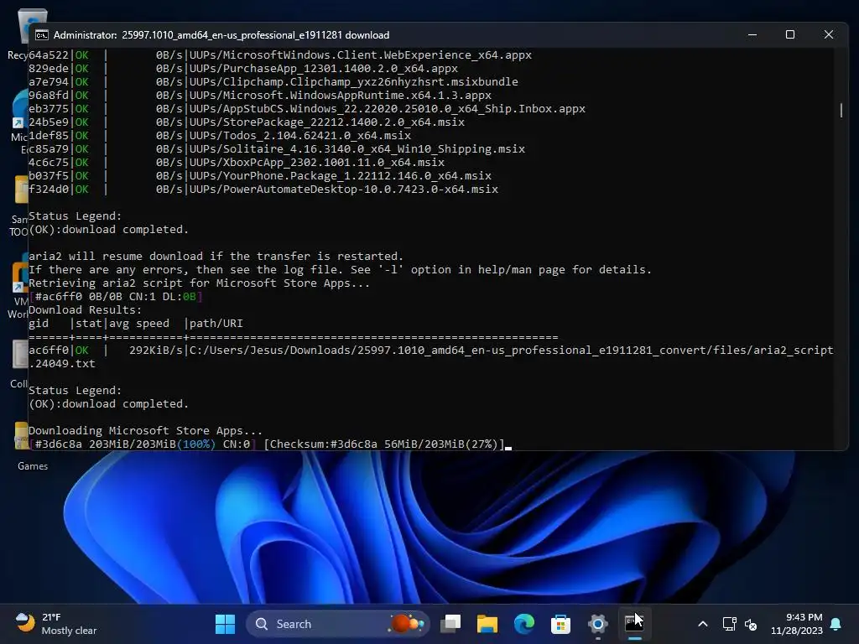Open Microsoft Store from taskbar
Image resolution: width=859 pixels, height=644 pixels.
point(560,624)
